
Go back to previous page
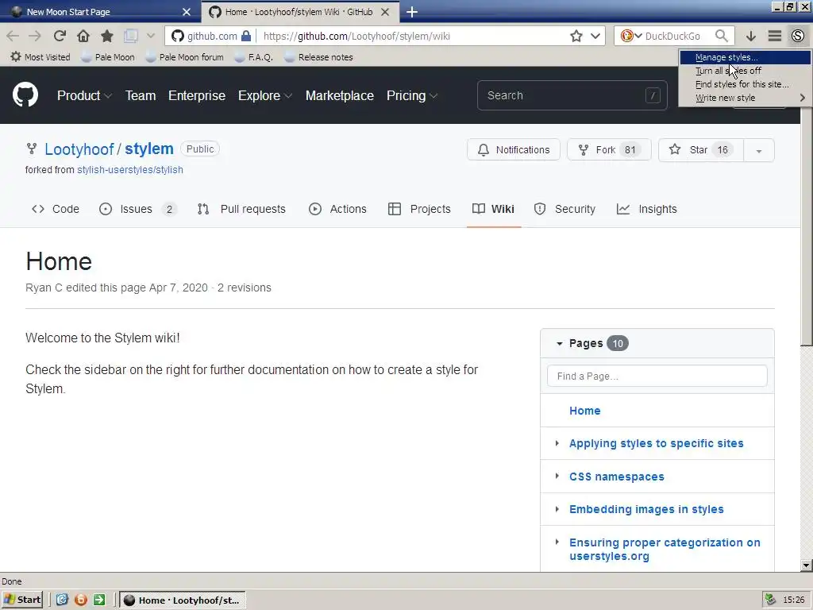coord(13,36)
